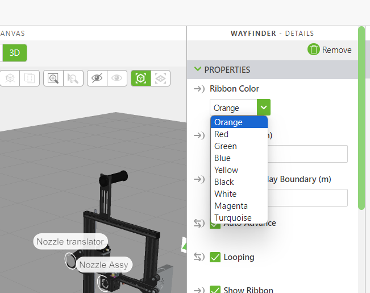Open the Ribbon Color dropdown arrow
370x293 pixels.
[264, 108]
